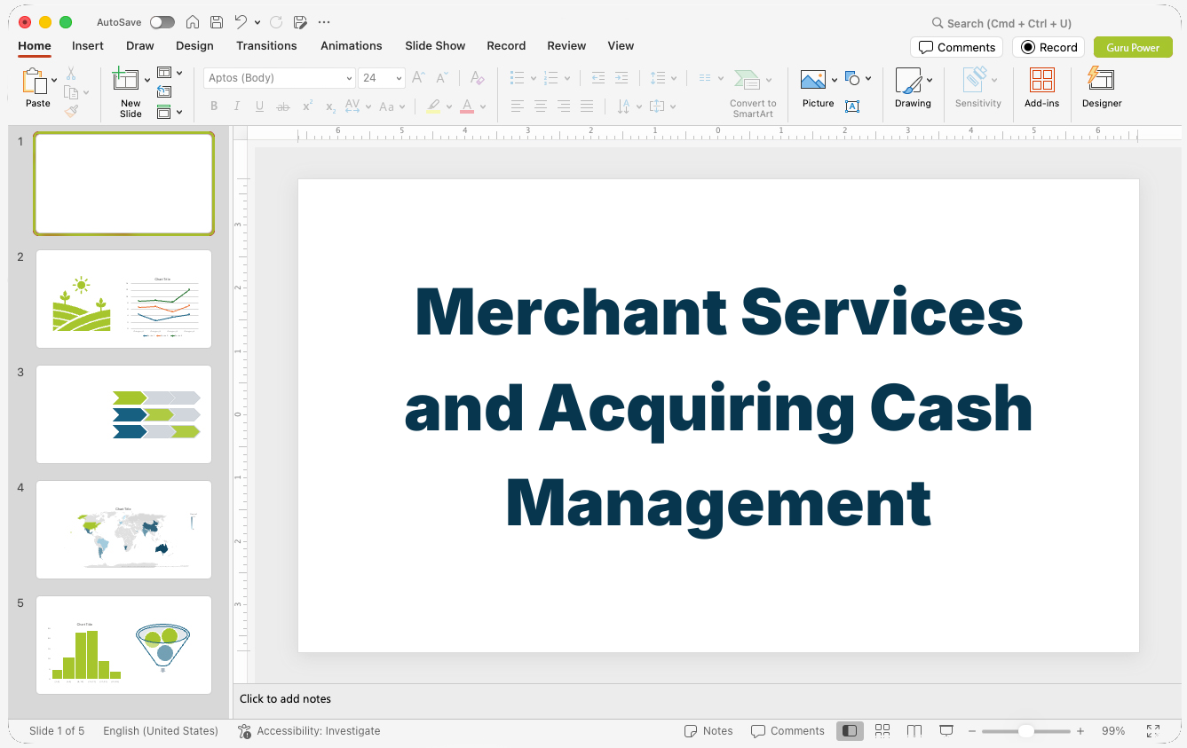
Task: Expand bullets list dropdown arrow
Action: (x=533, y=78)
